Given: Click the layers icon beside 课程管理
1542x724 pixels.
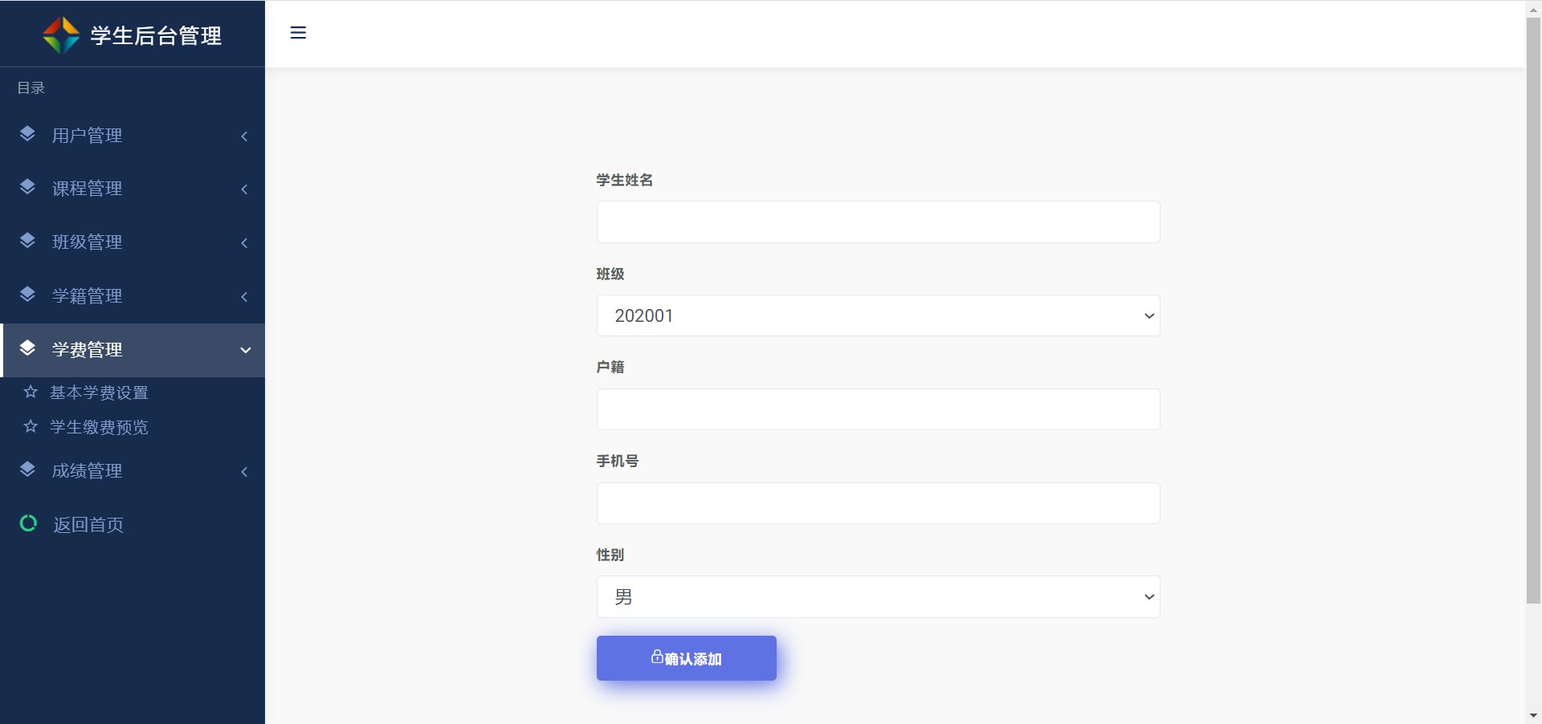Looking at the screenshot, I should coord(27,187).
